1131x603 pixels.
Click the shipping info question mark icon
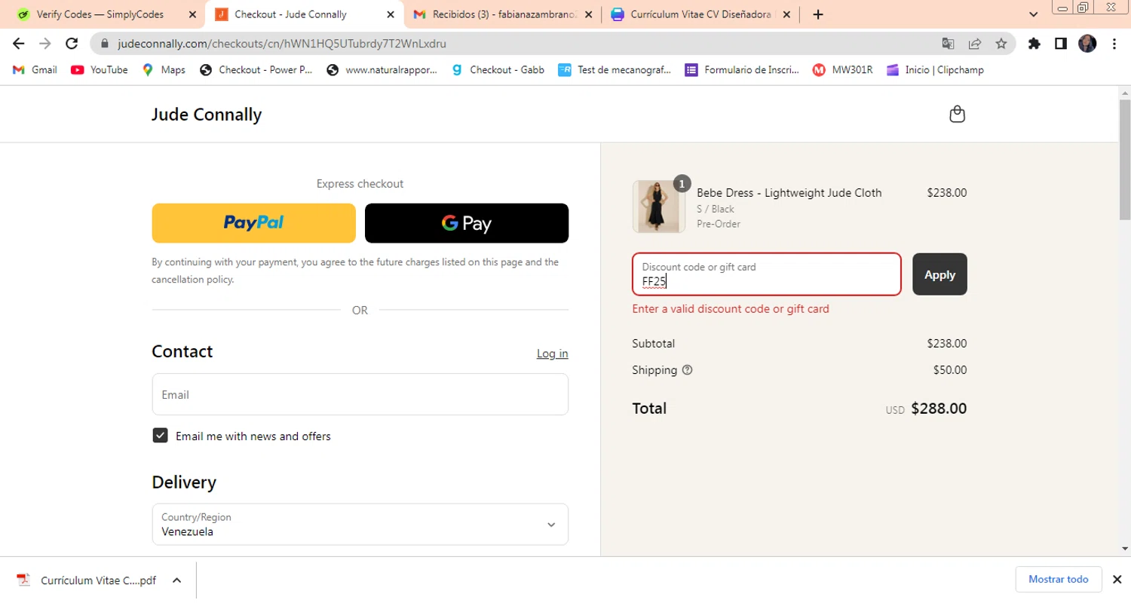pyautogui.click(x=687, y=370)
